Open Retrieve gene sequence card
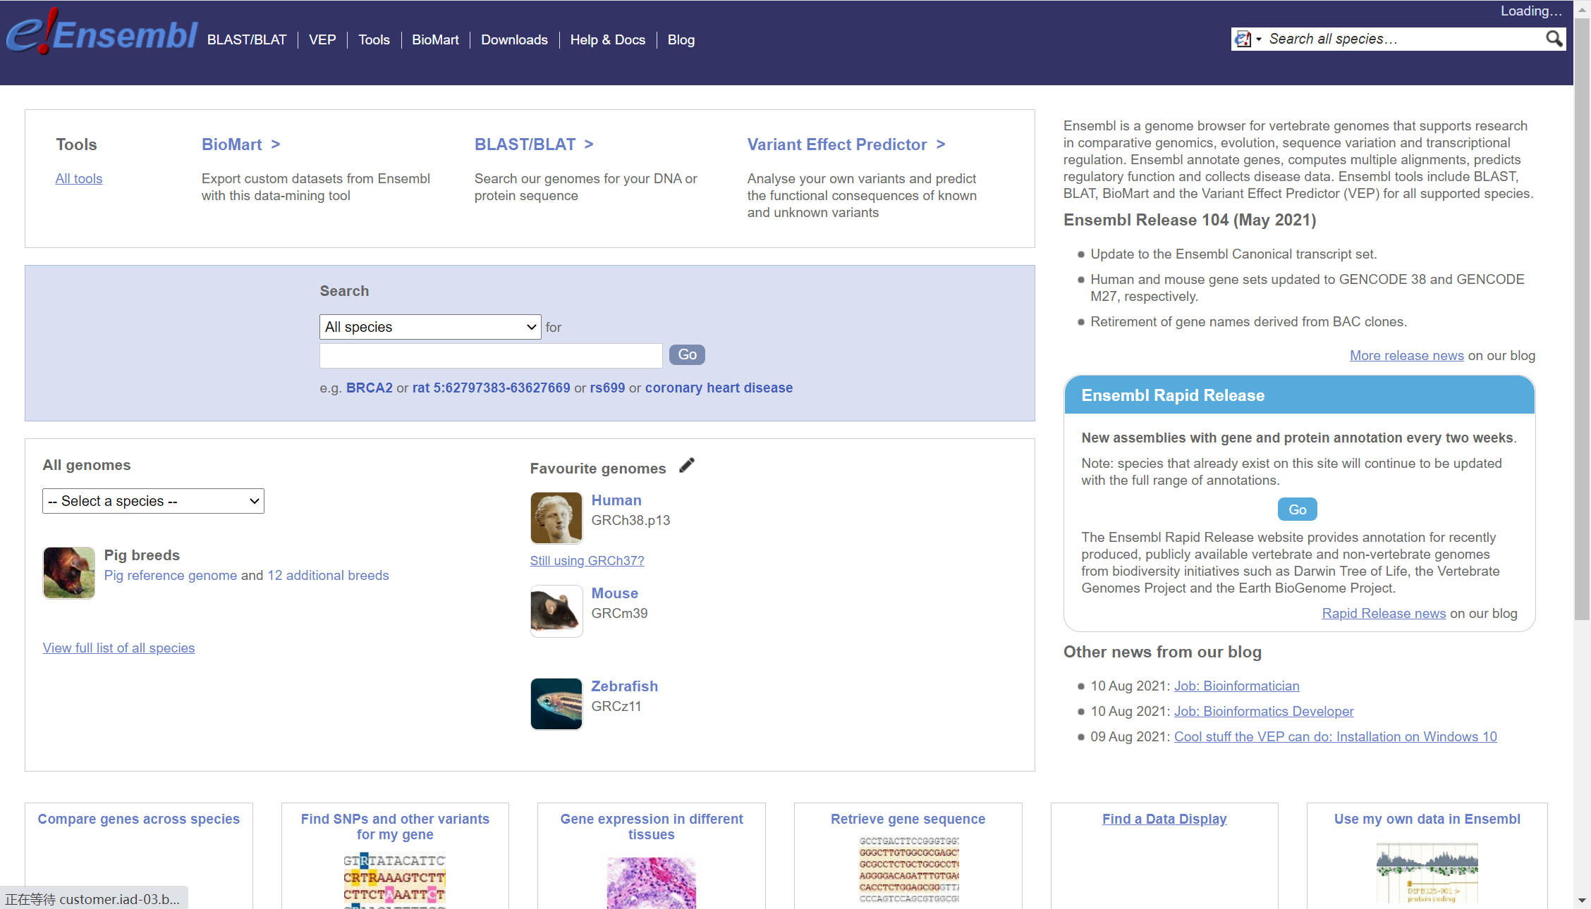The width and height of the screenshot is (1591, 909). 908,820
